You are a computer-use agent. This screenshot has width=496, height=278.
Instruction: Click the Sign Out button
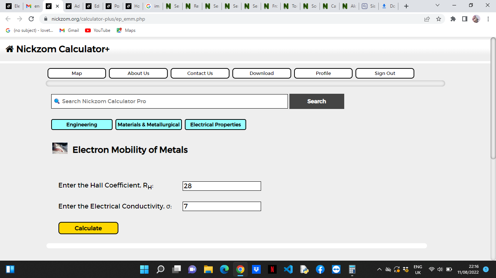(x=385, y=73)
